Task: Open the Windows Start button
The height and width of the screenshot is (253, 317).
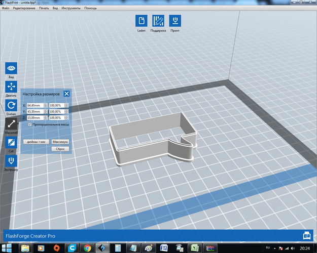Action: click(7, 248)
